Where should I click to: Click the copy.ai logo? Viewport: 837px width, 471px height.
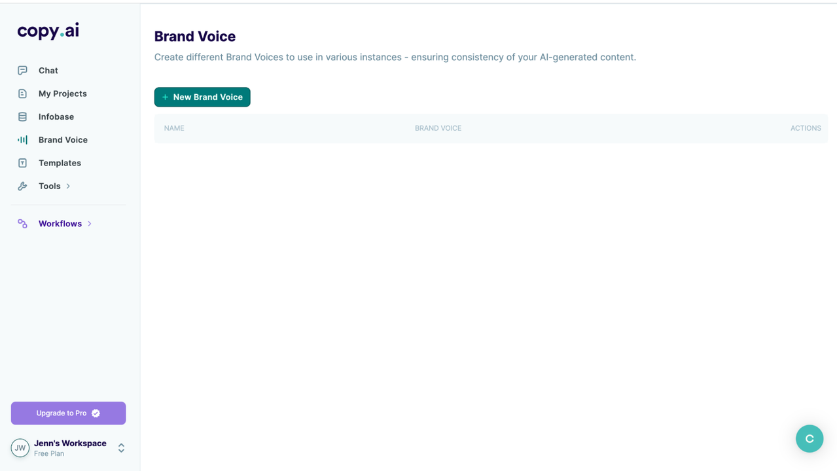click(x=48, y=31)
